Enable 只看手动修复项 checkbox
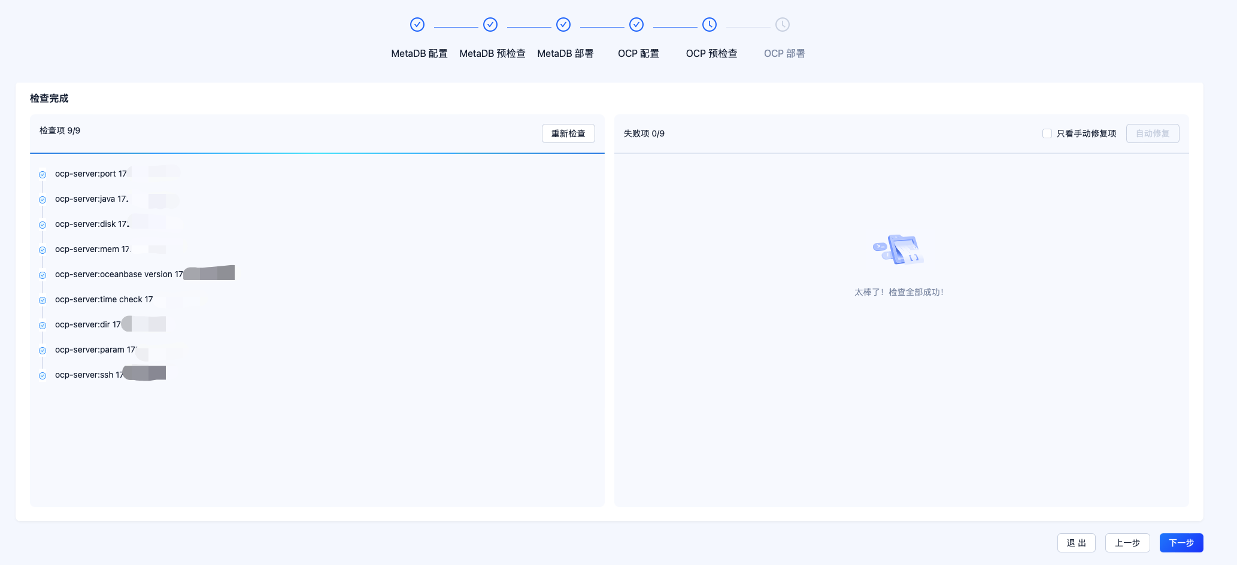Image resolution: width=1237 pixels, height=565 pixels. click(x=1047, y=133)
